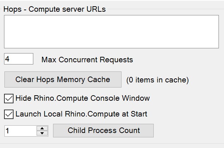This screenshot has height=148, width=224.
Task: Click the "Max Concurrent Requests" label
Action: (x=87, y=59)
